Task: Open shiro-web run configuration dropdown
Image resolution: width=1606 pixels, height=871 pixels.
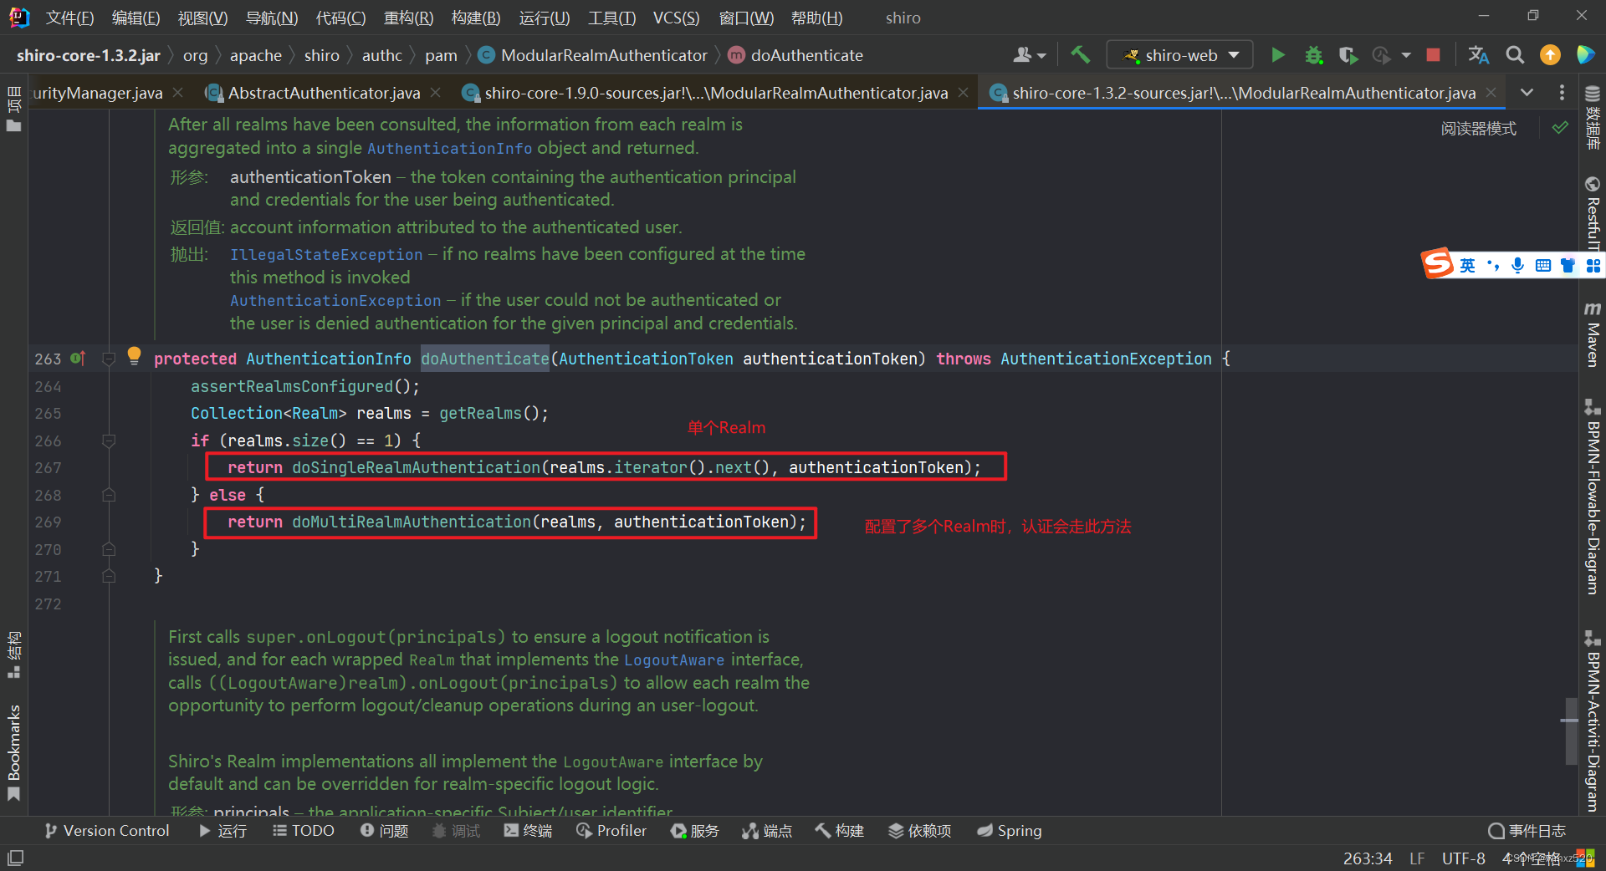Action: coord(1179,55)
